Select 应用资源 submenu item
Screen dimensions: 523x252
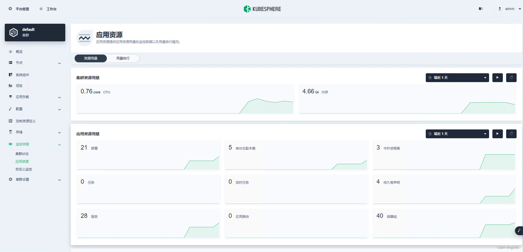pyautogui.click(x=22, y=161)
